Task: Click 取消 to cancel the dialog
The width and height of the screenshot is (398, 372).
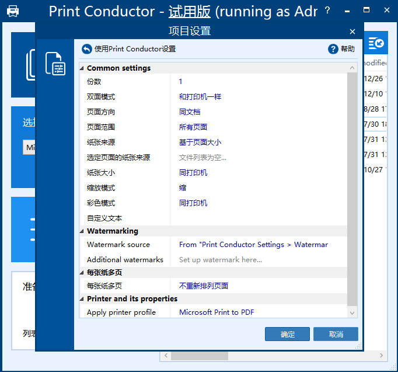Action: coord(336,334)
